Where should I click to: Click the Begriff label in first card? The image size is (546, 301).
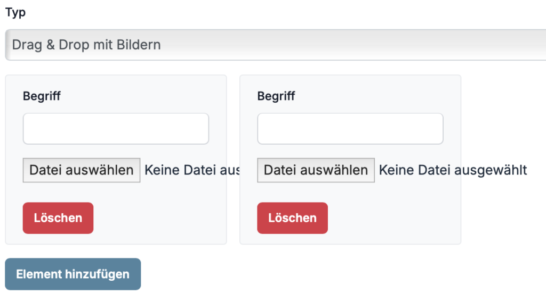coord(42,96)
